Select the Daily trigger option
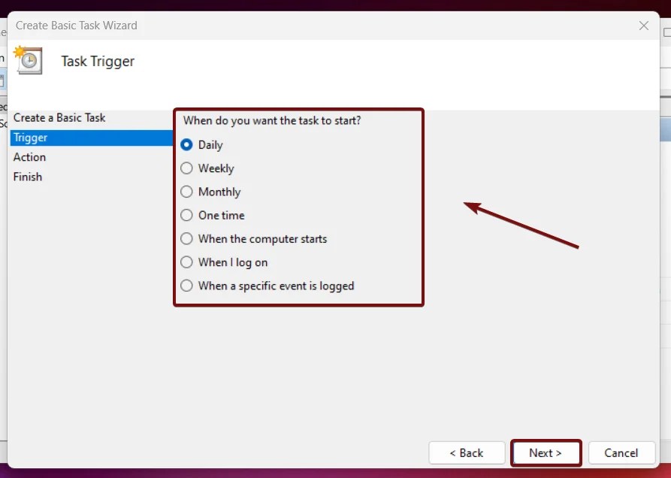The height and width of the screenshot is (478, 671). [x=186, y=144]
